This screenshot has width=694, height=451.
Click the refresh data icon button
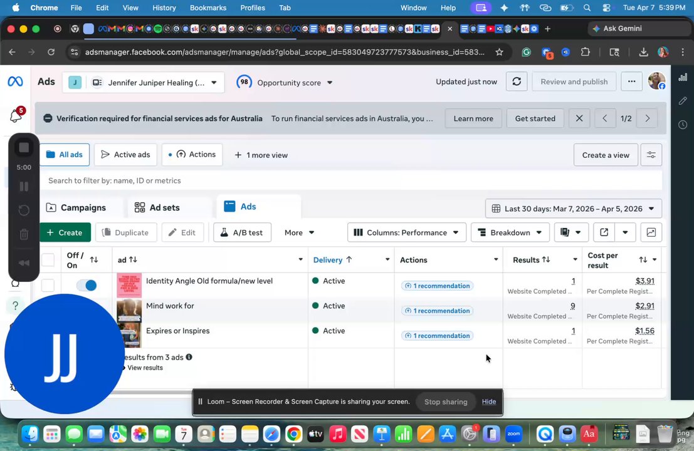click(517, 82)
